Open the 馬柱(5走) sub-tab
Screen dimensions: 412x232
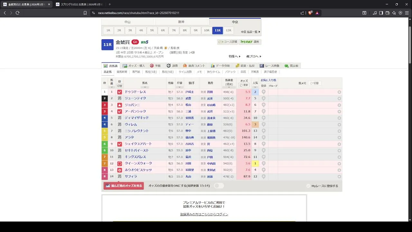tap(151, 72)
